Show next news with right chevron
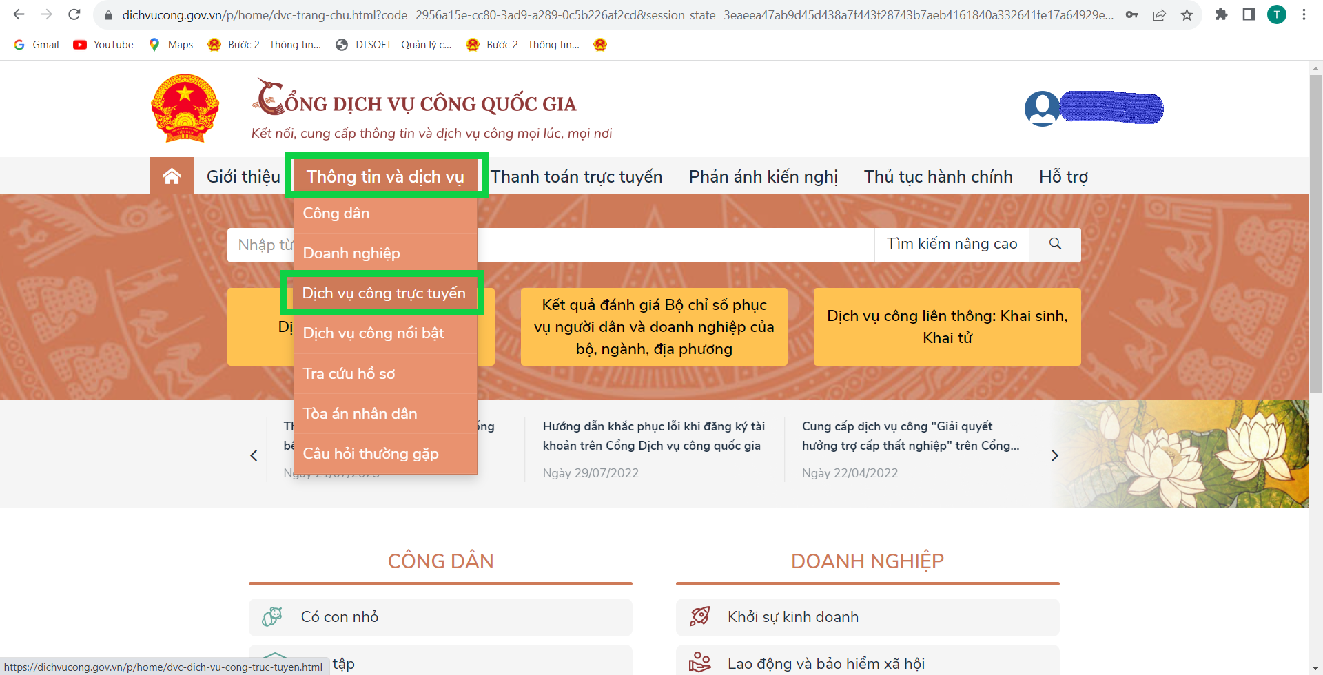This screenshot has width=1323, height=675. click(1054, 455)
